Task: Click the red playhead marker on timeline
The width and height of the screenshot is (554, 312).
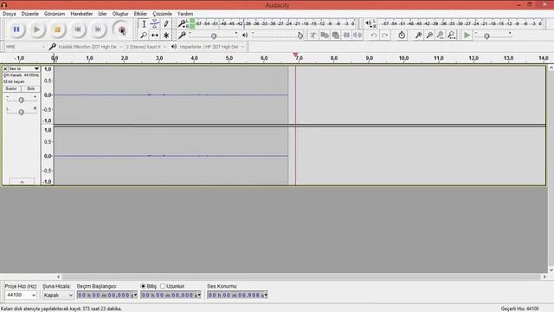Action: (x=295, y=55)
